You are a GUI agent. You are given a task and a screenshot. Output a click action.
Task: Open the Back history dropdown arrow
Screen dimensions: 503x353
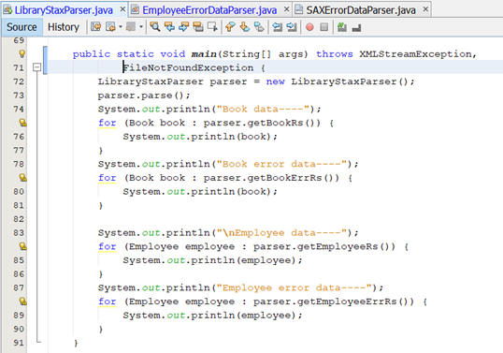(121, 27)
